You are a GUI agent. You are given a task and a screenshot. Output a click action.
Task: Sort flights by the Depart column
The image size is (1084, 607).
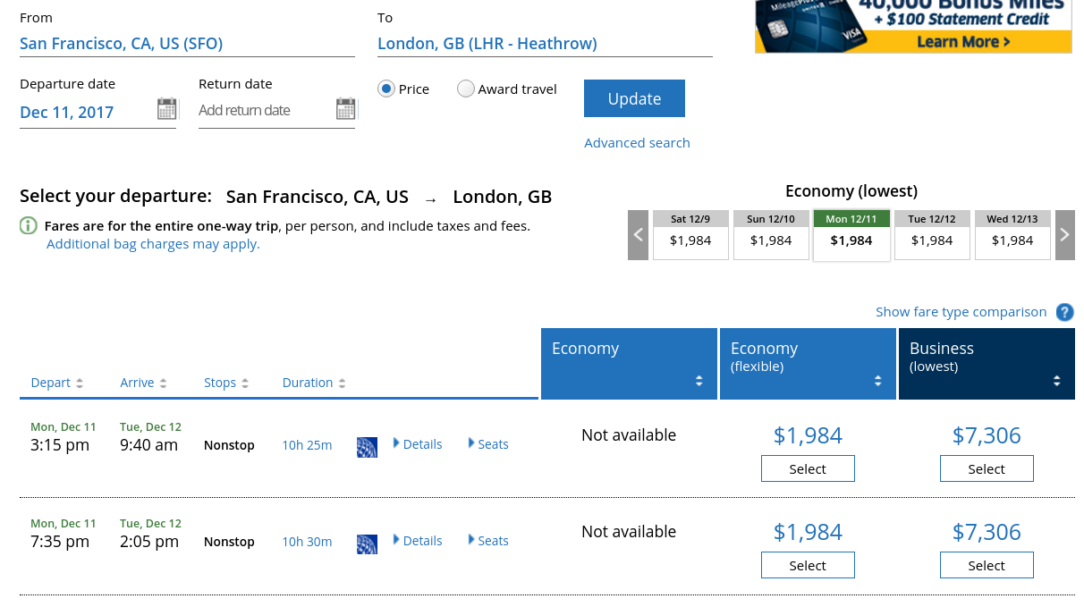coord(51,382)
